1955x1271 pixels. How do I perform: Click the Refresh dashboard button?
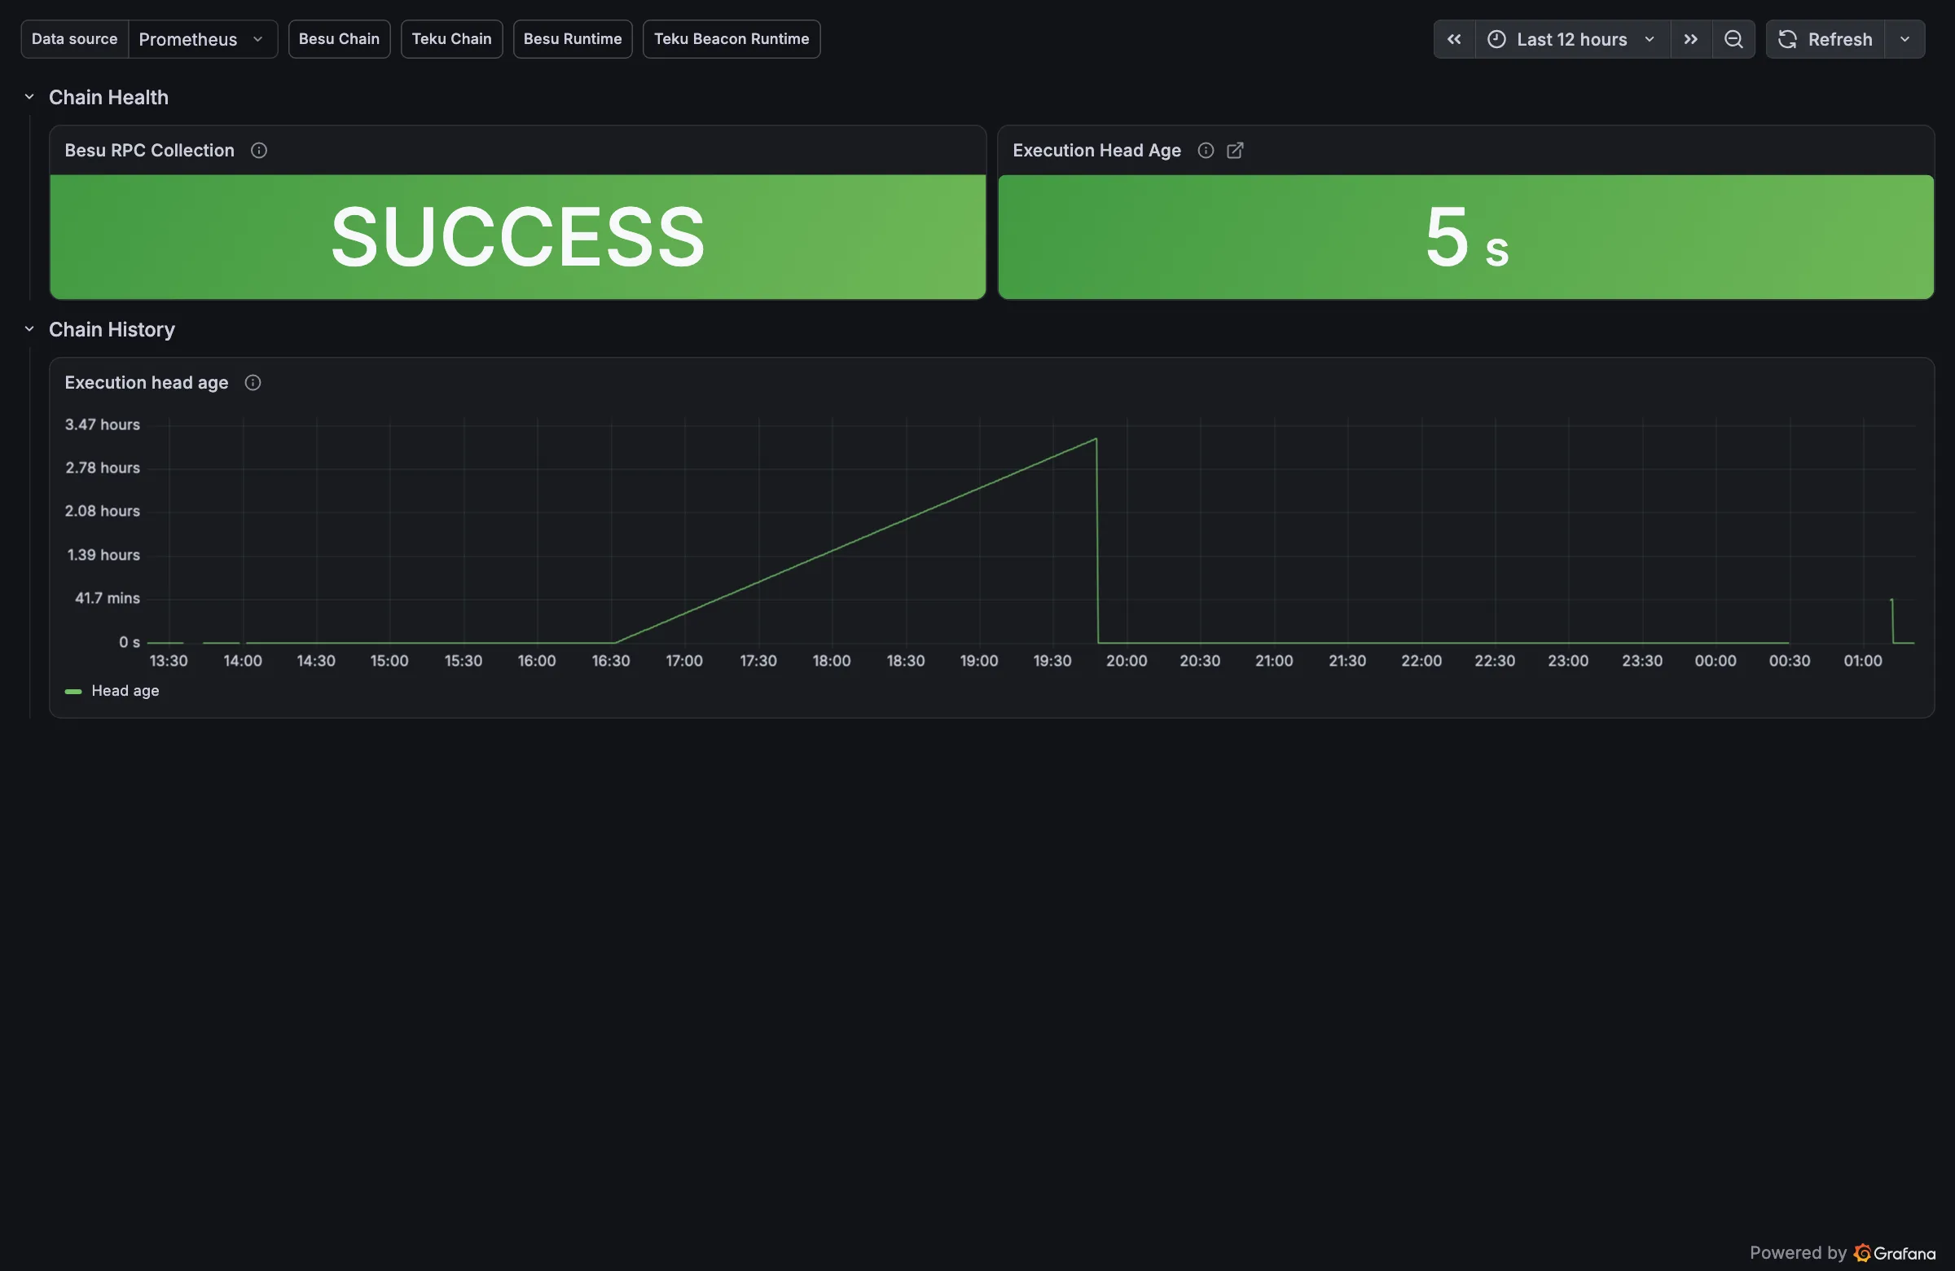coord(1825,39)
